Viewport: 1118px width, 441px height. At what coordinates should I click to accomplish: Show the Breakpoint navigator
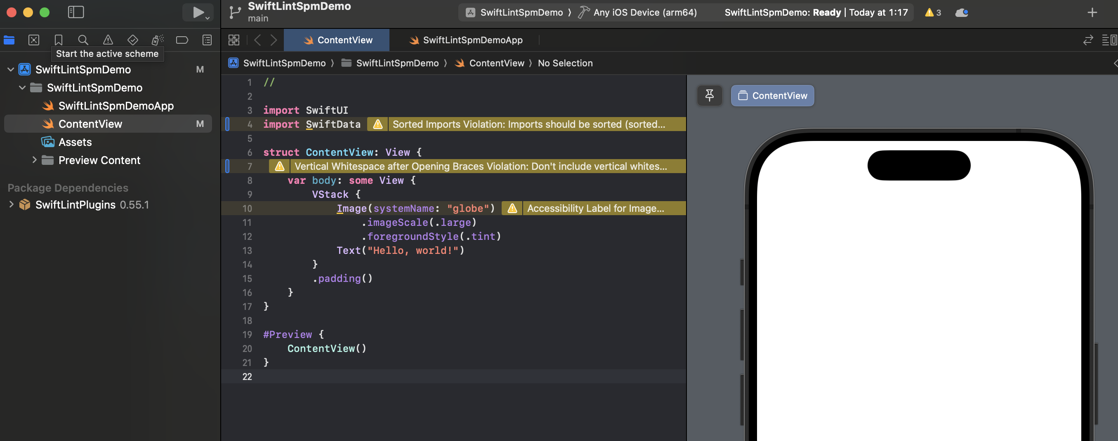(x=182, y=40)
